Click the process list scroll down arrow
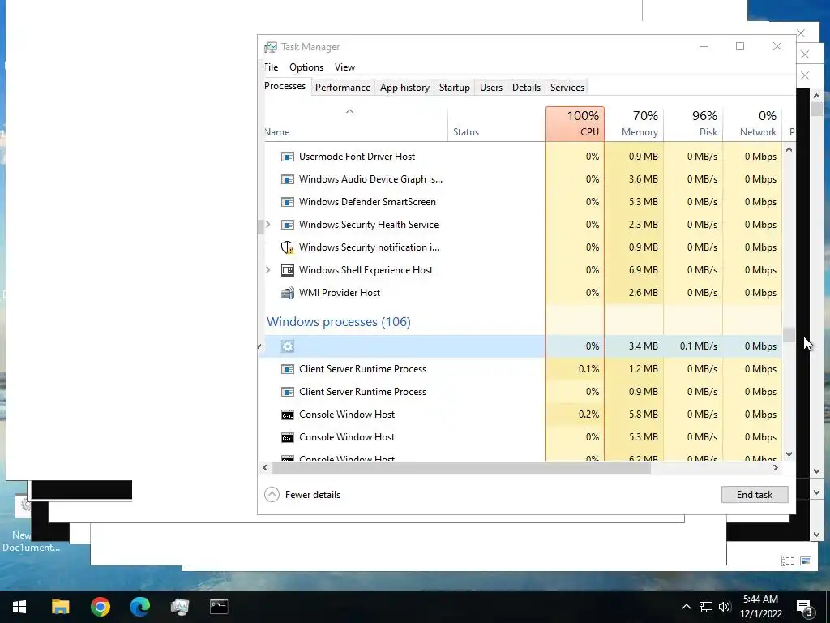 pyautogui.click(x=789, y=454)
